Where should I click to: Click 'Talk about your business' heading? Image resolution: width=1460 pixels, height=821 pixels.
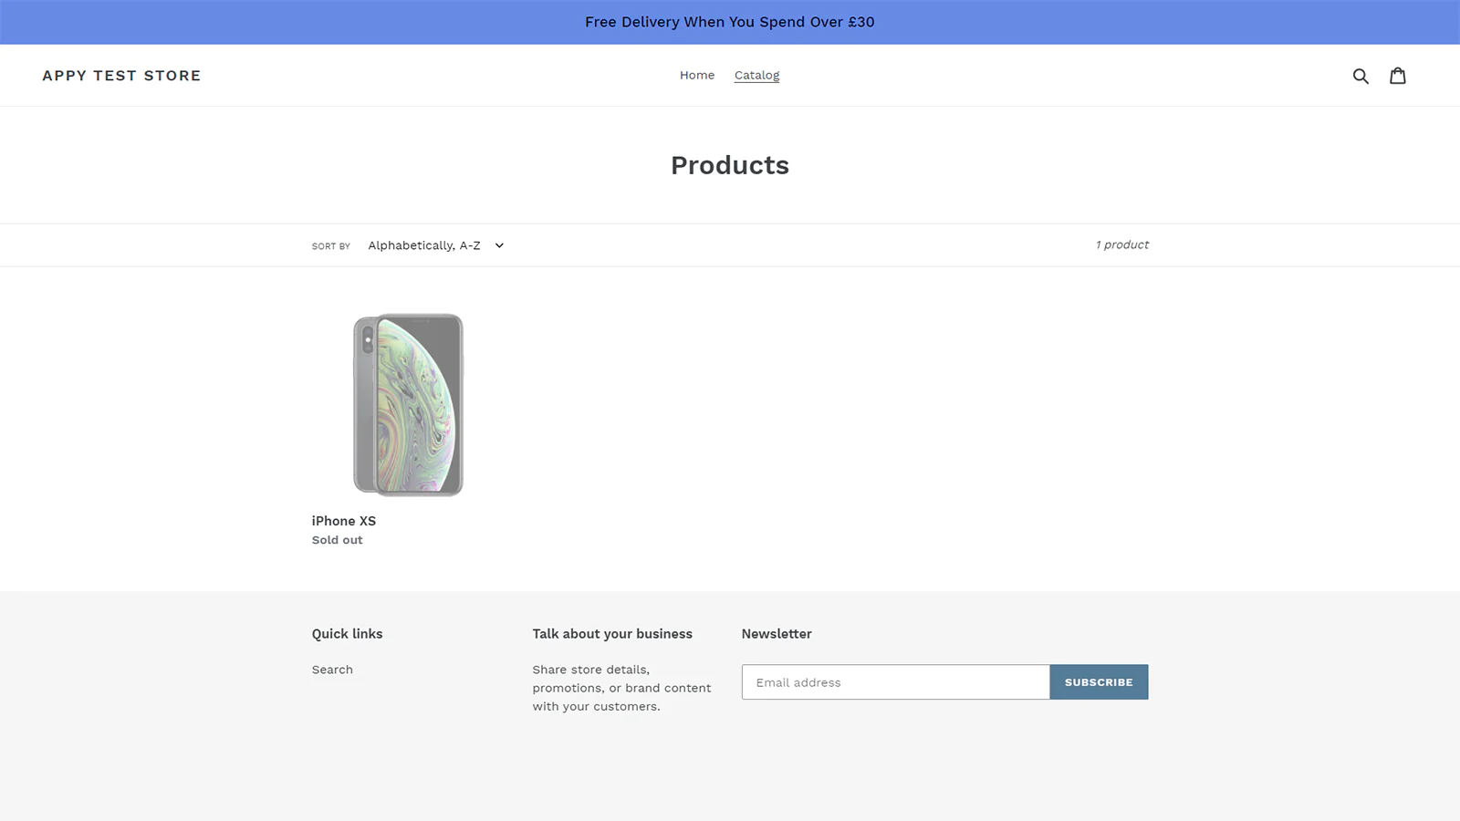(612, 634)
